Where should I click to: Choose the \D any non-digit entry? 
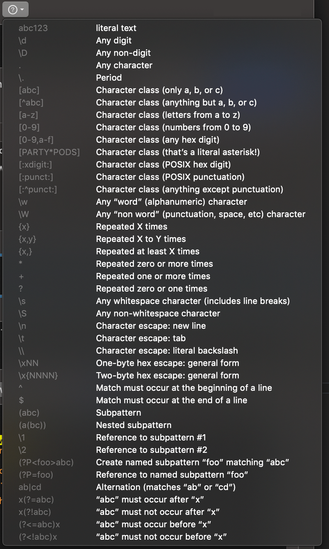pos(123,53)
